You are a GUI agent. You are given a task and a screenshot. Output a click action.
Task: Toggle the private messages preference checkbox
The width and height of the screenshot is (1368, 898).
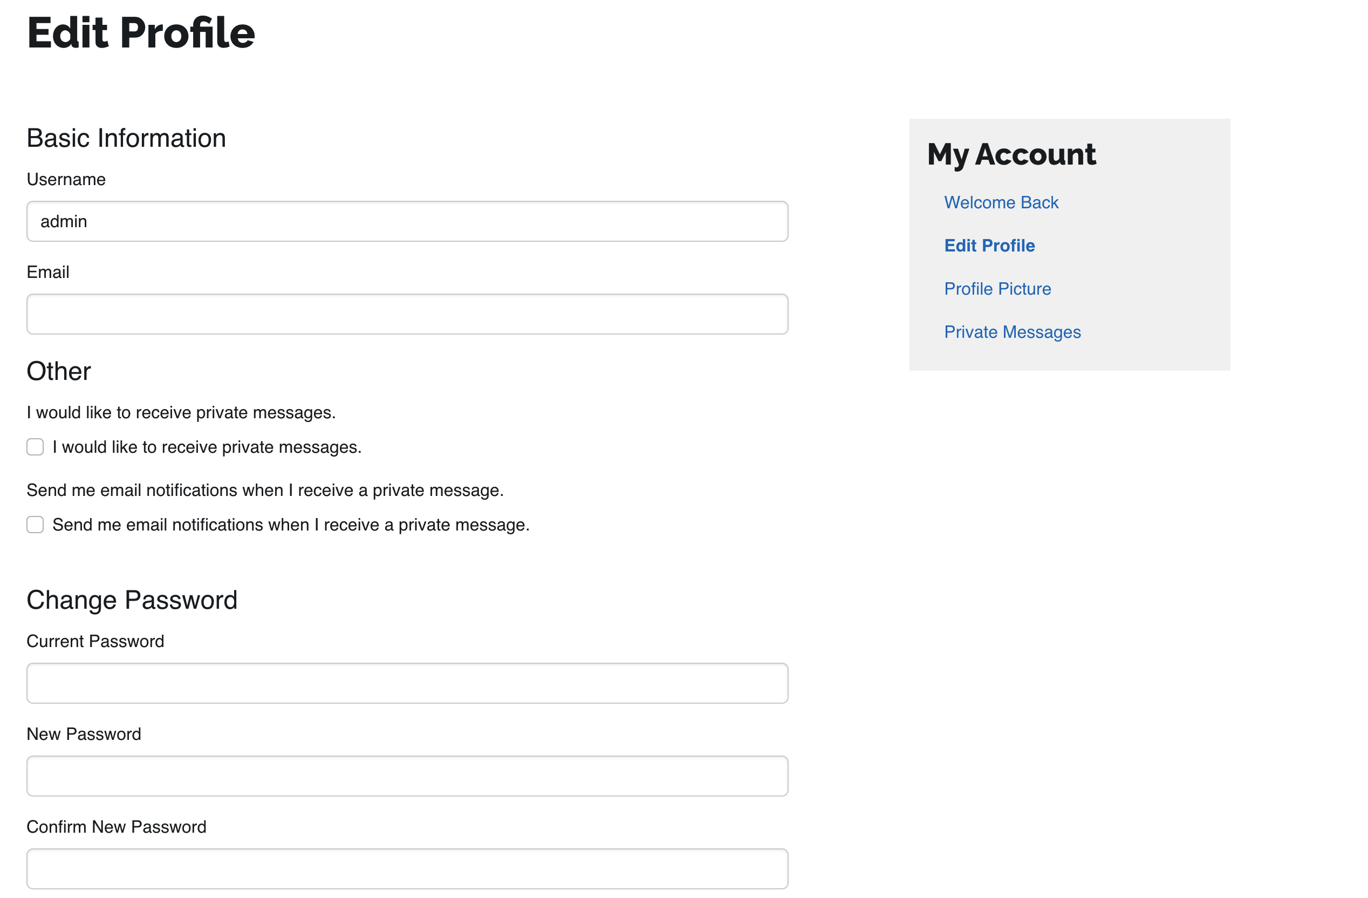(35, 447)
